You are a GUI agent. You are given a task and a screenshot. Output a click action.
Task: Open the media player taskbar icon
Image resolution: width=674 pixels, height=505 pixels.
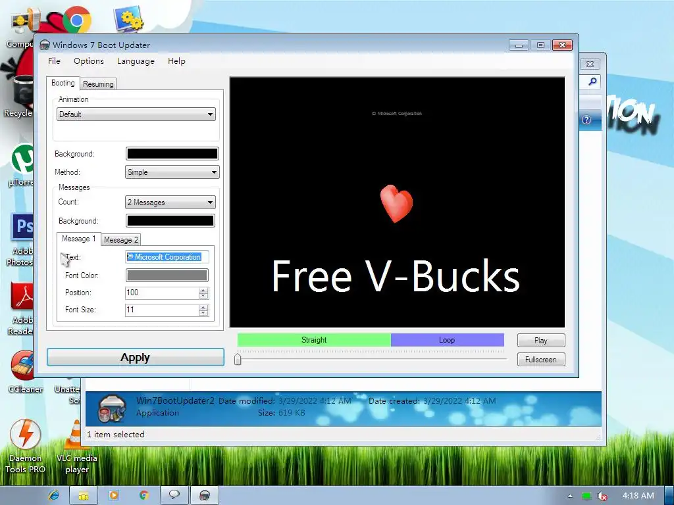point(114,495)
